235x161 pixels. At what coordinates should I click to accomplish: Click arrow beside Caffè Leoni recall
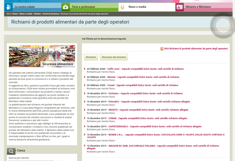pos(85,69)
